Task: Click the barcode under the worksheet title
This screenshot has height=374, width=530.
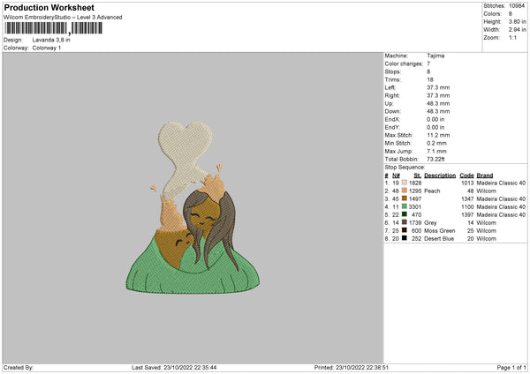Action: click(x=52, y=28)
